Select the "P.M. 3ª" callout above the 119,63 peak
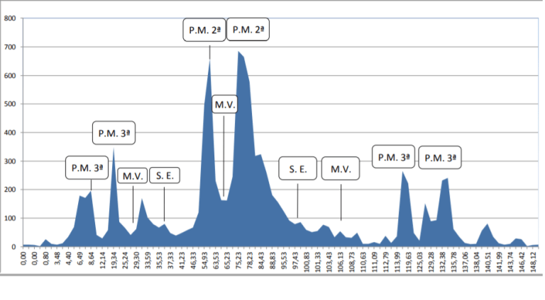Image resolution: width=545 pixels, height=300 pixels. coord(393,157)
